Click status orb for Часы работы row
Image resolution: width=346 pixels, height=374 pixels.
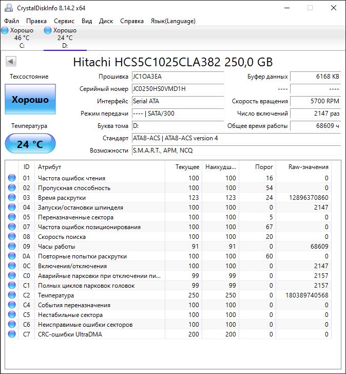pos(12,247)
